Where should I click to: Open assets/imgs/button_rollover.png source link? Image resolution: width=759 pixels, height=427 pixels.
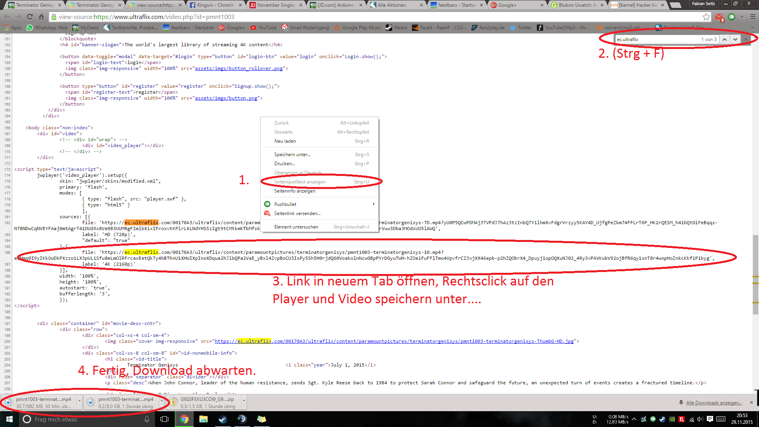239,68
